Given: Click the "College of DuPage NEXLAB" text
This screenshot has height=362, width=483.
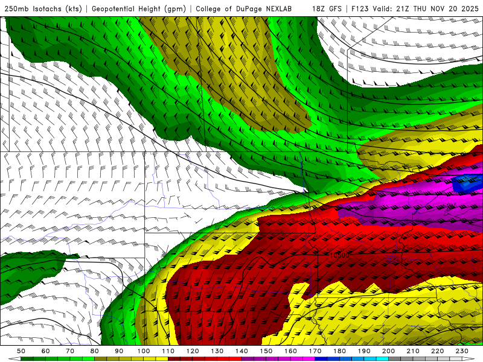Looking at the screenshot, I should coord(244,8).
